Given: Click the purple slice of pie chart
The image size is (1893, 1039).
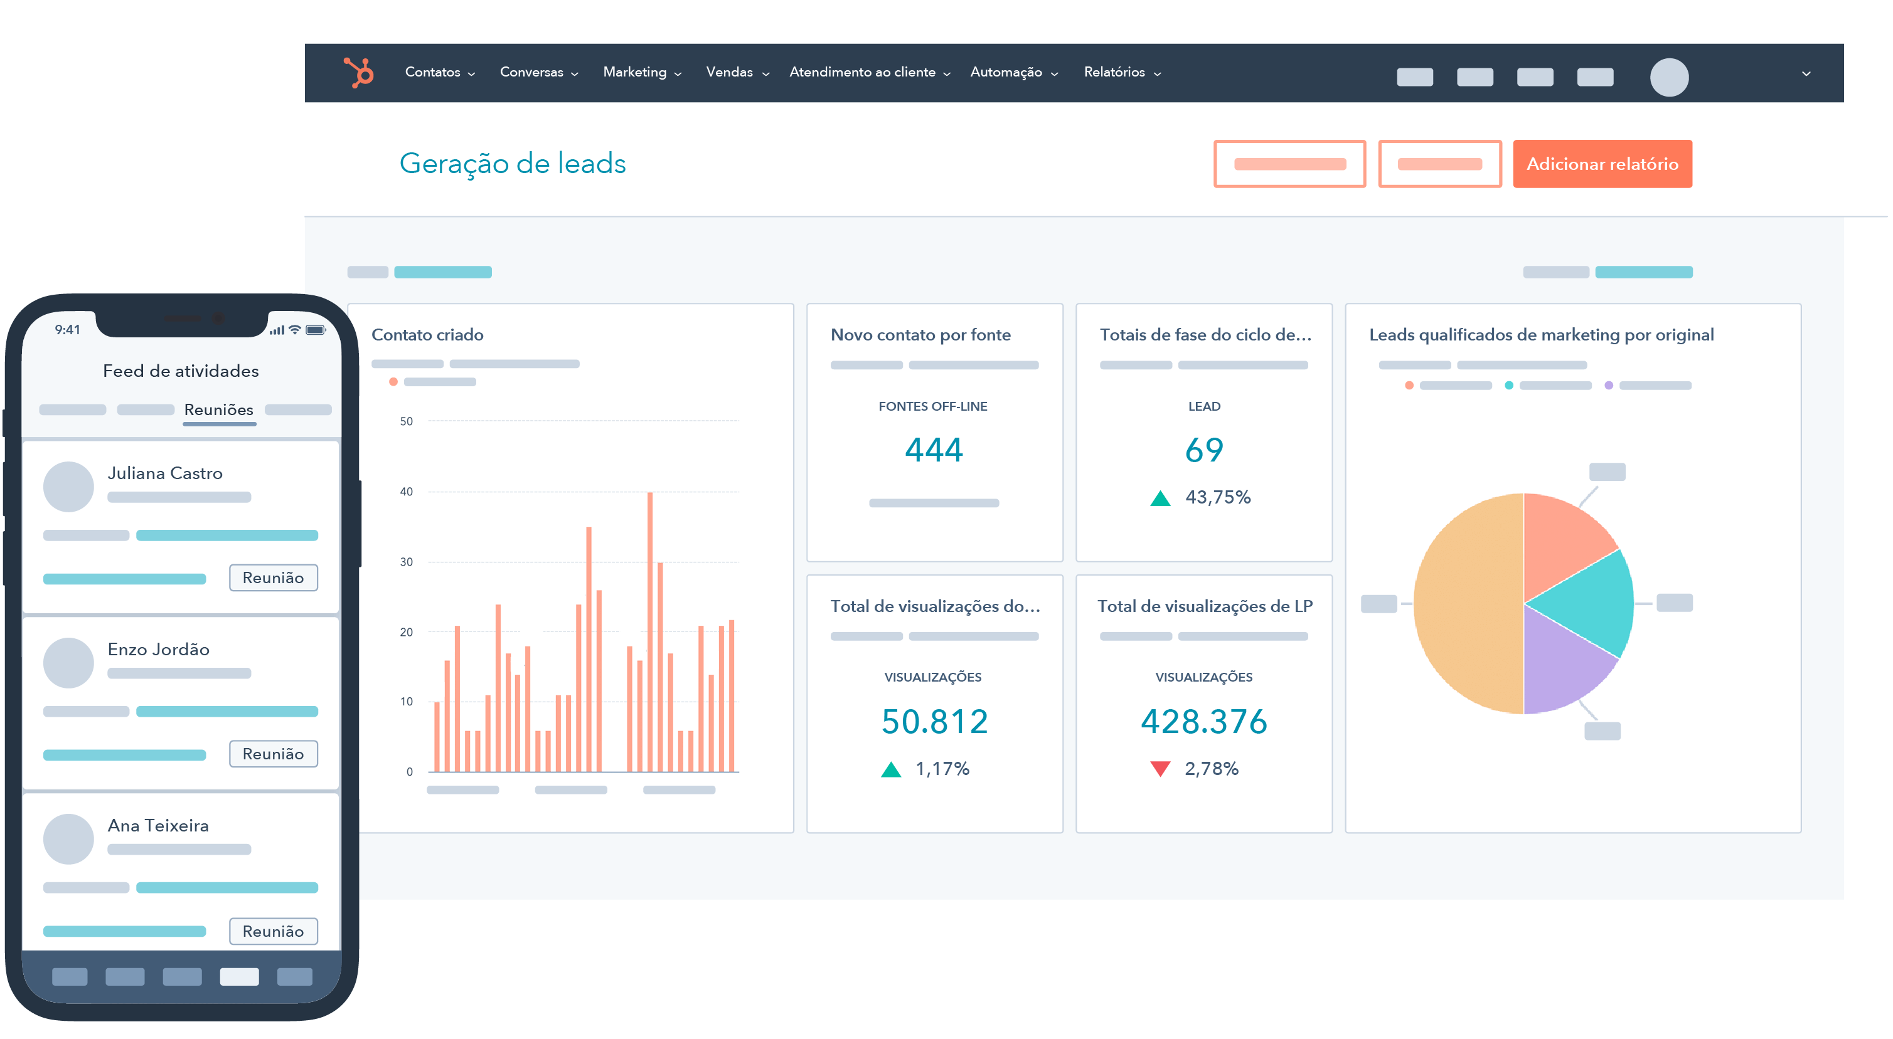Looking at the screenshot, I should pyautogui.click(x=1558, y=665).
